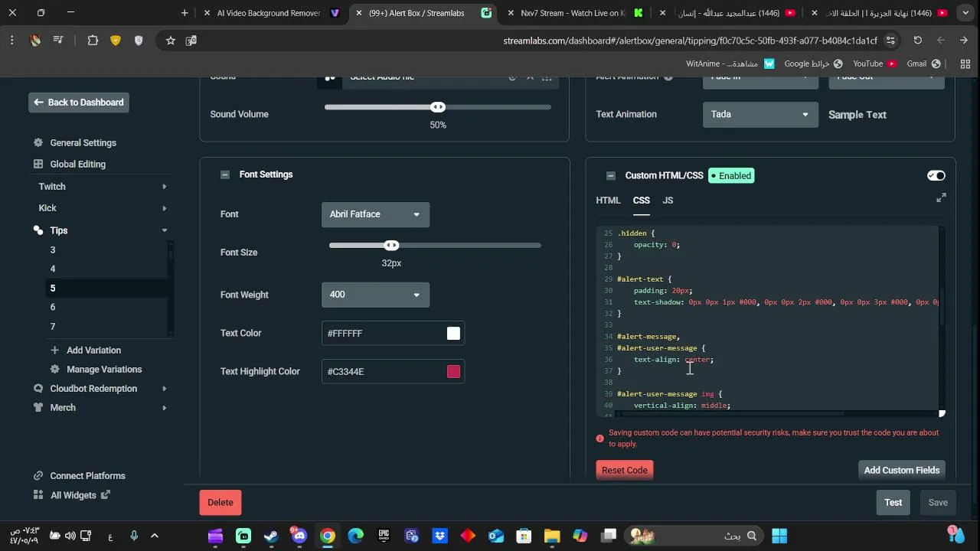Click the Merch shirt icon
Image resolution: width=980 pixels, height=551 pixels.
(38, 408)
